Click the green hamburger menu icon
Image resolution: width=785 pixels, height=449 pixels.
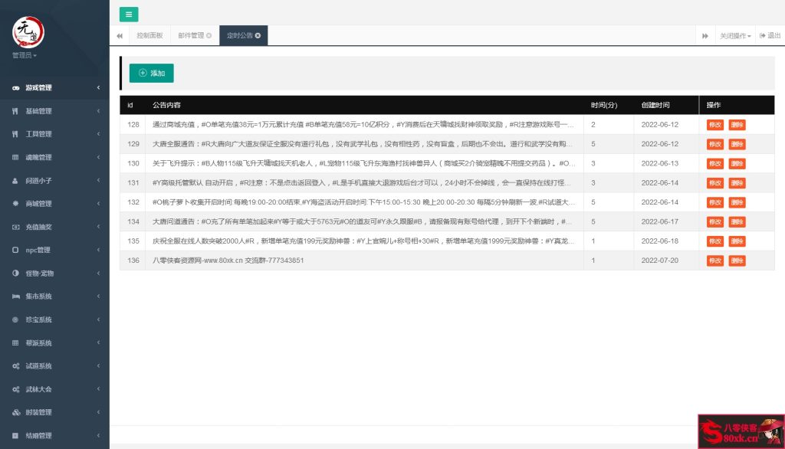tap(129, 15)
